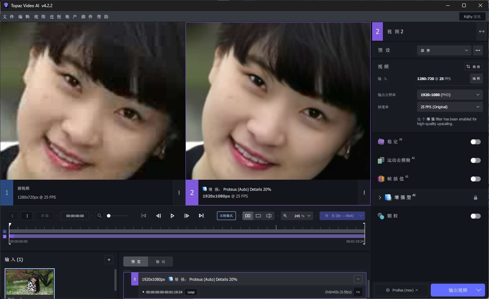The height and width of the screenshot is (299, 489).
Task: Open preview job three-dot options
Action: coord(358,279)
